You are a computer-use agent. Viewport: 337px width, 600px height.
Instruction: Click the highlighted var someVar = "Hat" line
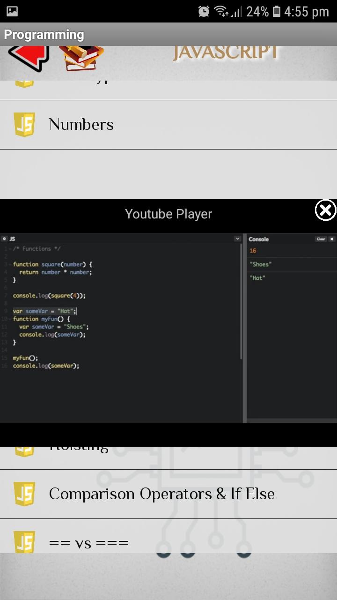(x=44, y=311)
